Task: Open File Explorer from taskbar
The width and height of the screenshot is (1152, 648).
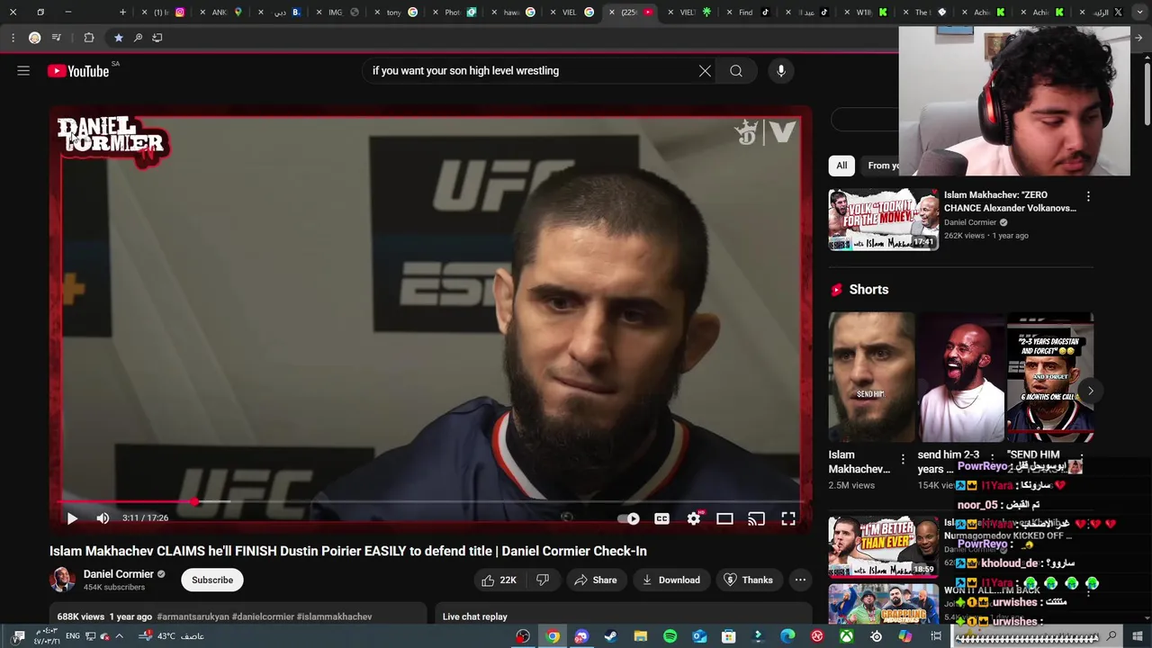Action: [640, 636]
